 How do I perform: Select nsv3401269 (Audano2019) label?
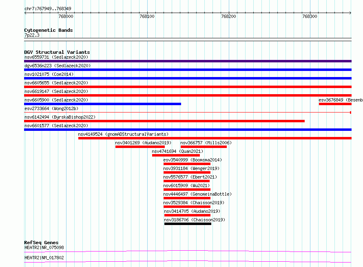pyautogui.click(x=143, y=143)
